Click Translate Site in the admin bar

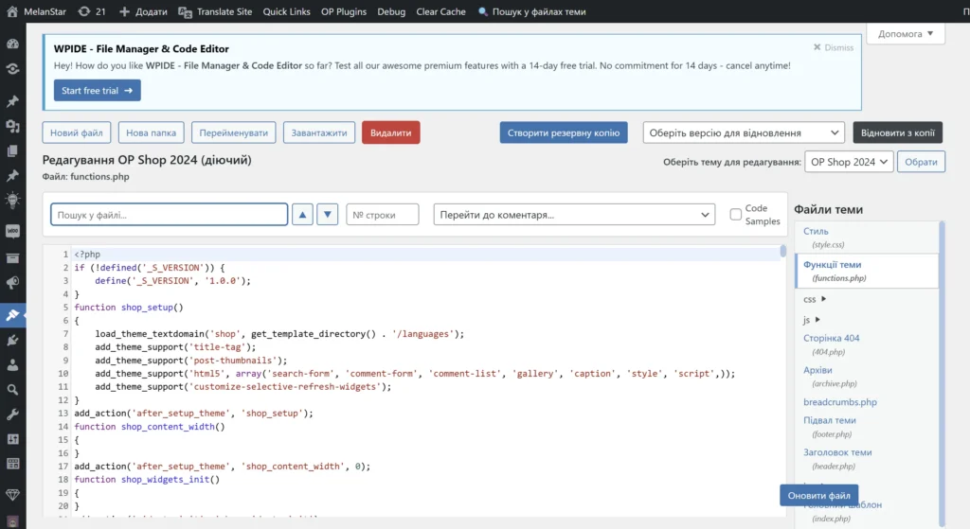point(224,11)
